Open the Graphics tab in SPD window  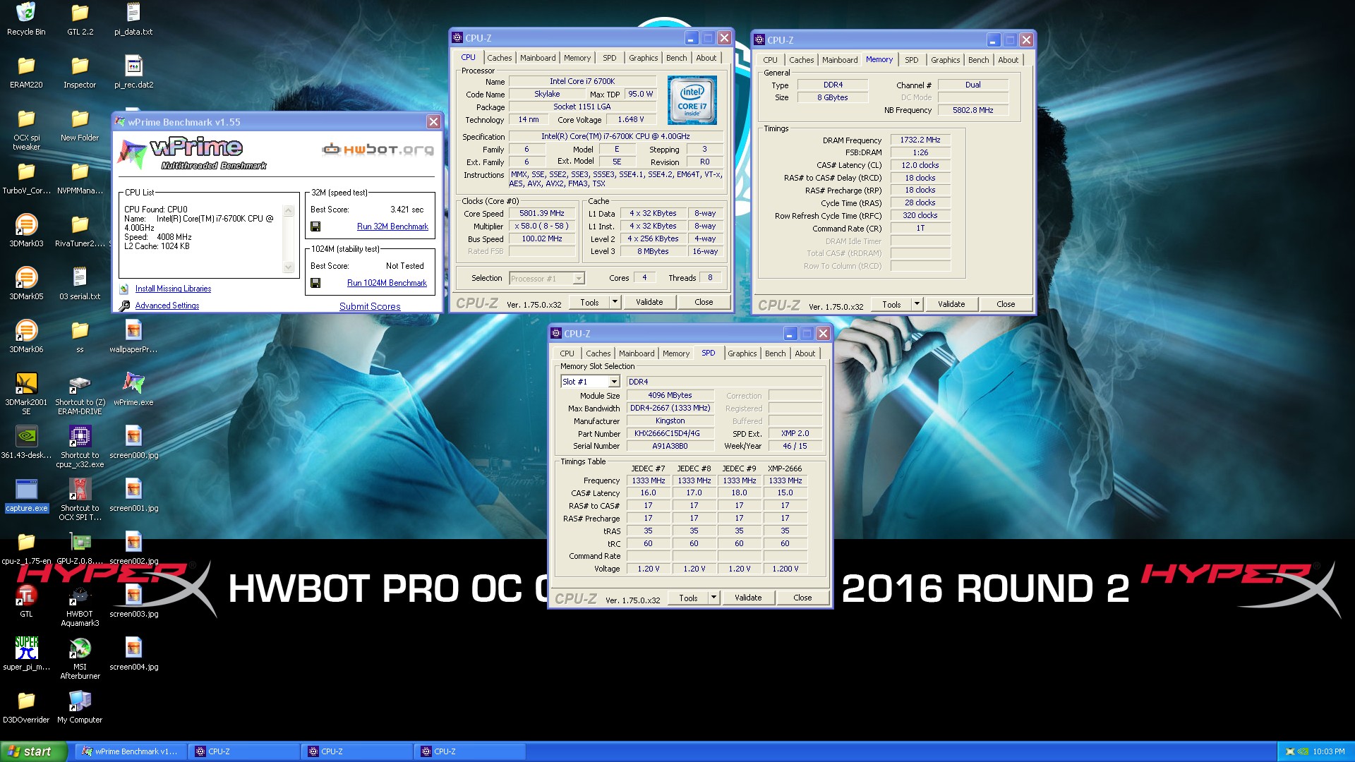tap(742, 353)
